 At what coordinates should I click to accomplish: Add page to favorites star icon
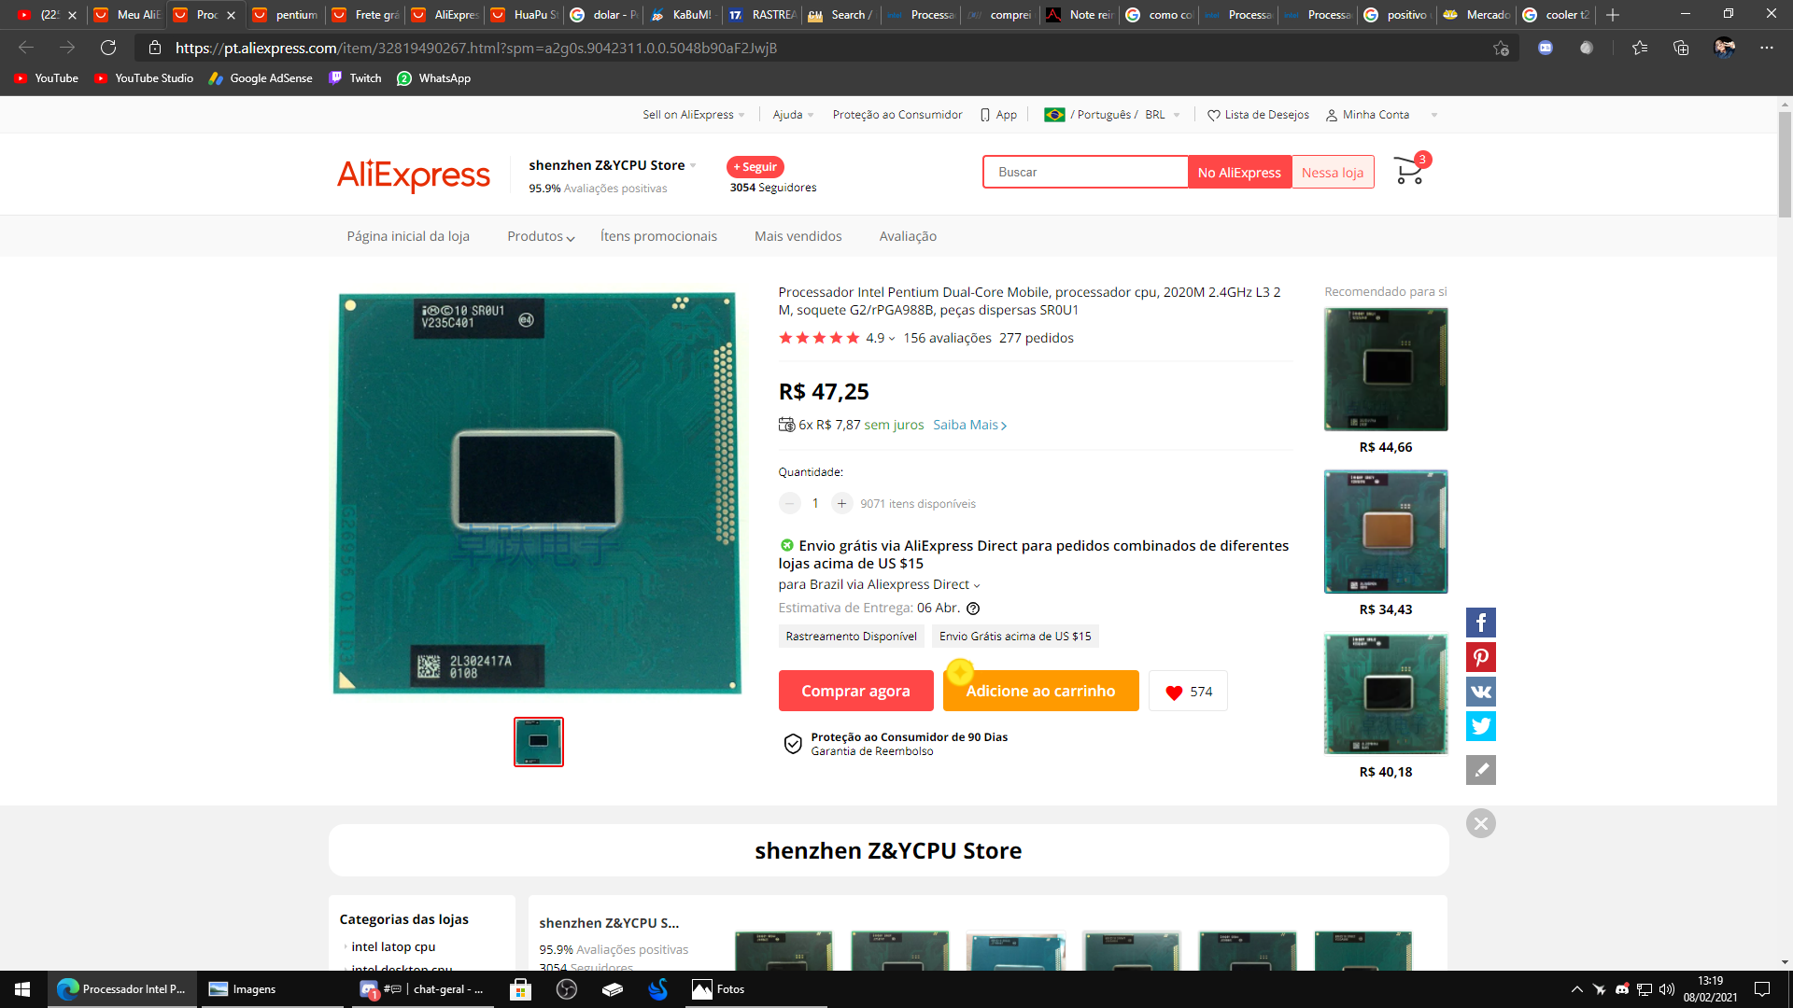1501,48
